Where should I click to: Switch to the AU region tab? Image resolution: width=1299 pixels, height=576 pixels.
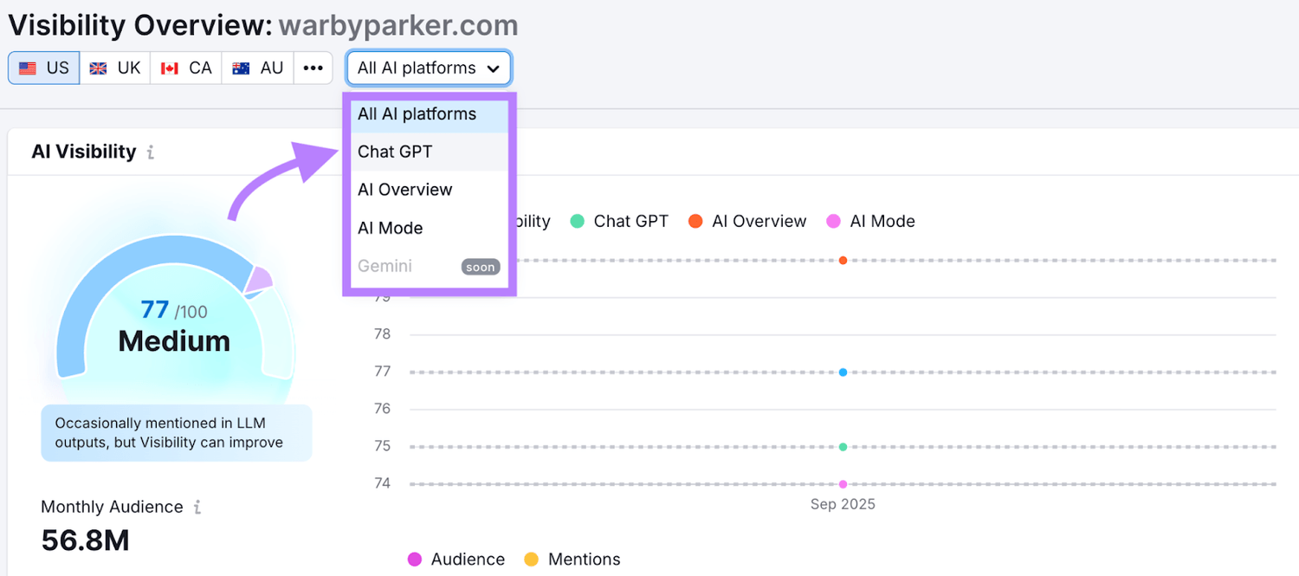[x=257, y=67]
